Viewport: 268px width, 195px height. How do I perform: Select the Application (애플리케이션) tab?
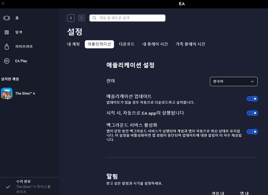99,44
